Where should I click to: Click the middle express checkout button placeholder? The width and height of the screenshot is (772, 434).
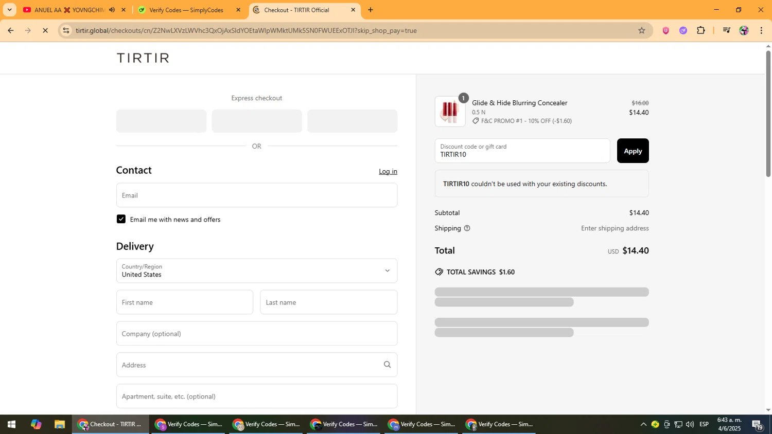257,121
